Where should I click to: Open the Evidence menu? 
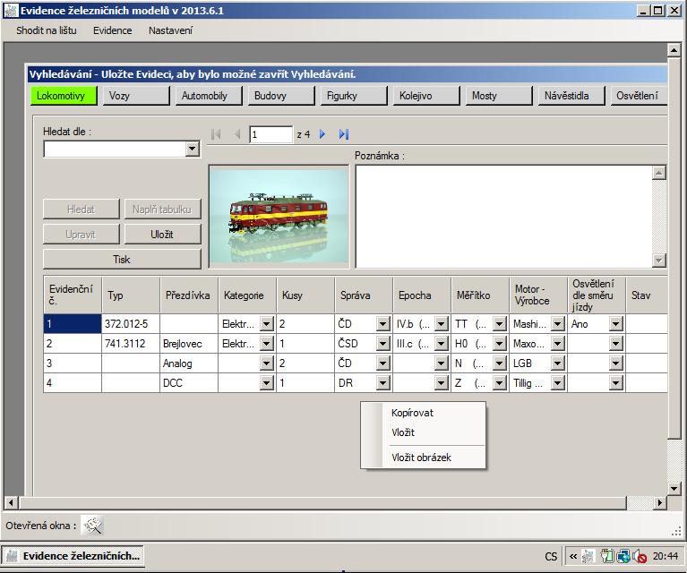[x=112, y=30]
